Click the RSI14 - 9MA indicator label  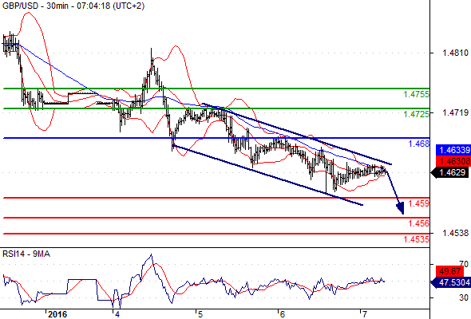[26, 254]
